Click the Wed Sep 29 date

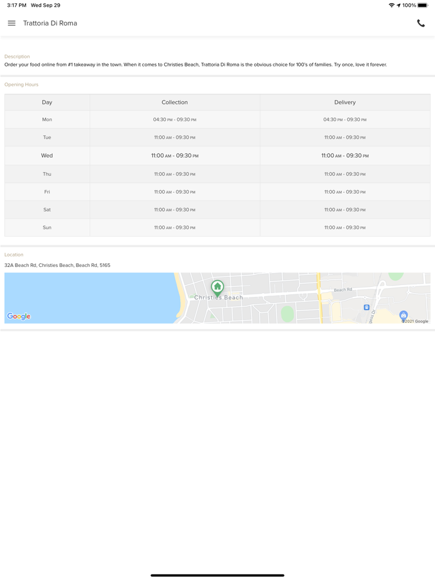(x=45, y=5)
